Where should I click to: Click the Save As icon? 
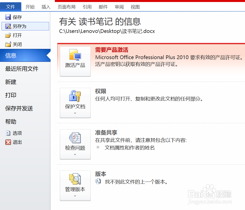tap(8, 26)
